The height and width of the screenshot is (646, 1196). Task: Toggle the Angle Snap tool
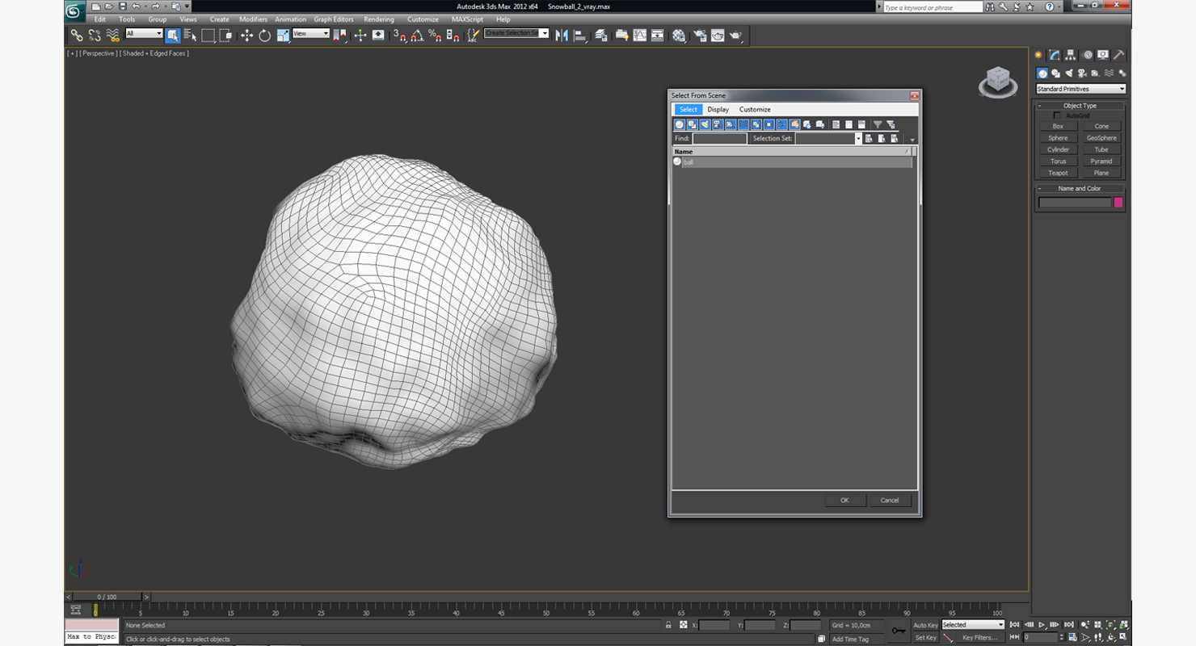click(x=417, y=36)
